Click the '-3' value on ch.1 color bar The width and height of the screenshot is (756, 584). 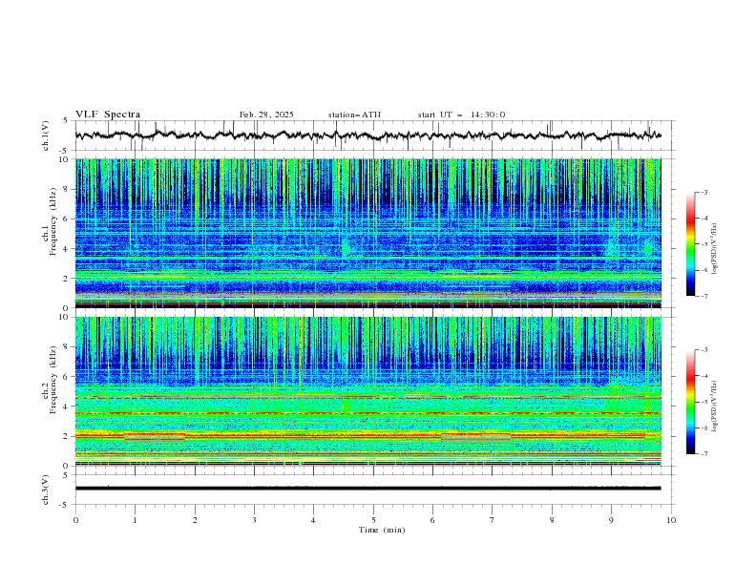[703, 192]
